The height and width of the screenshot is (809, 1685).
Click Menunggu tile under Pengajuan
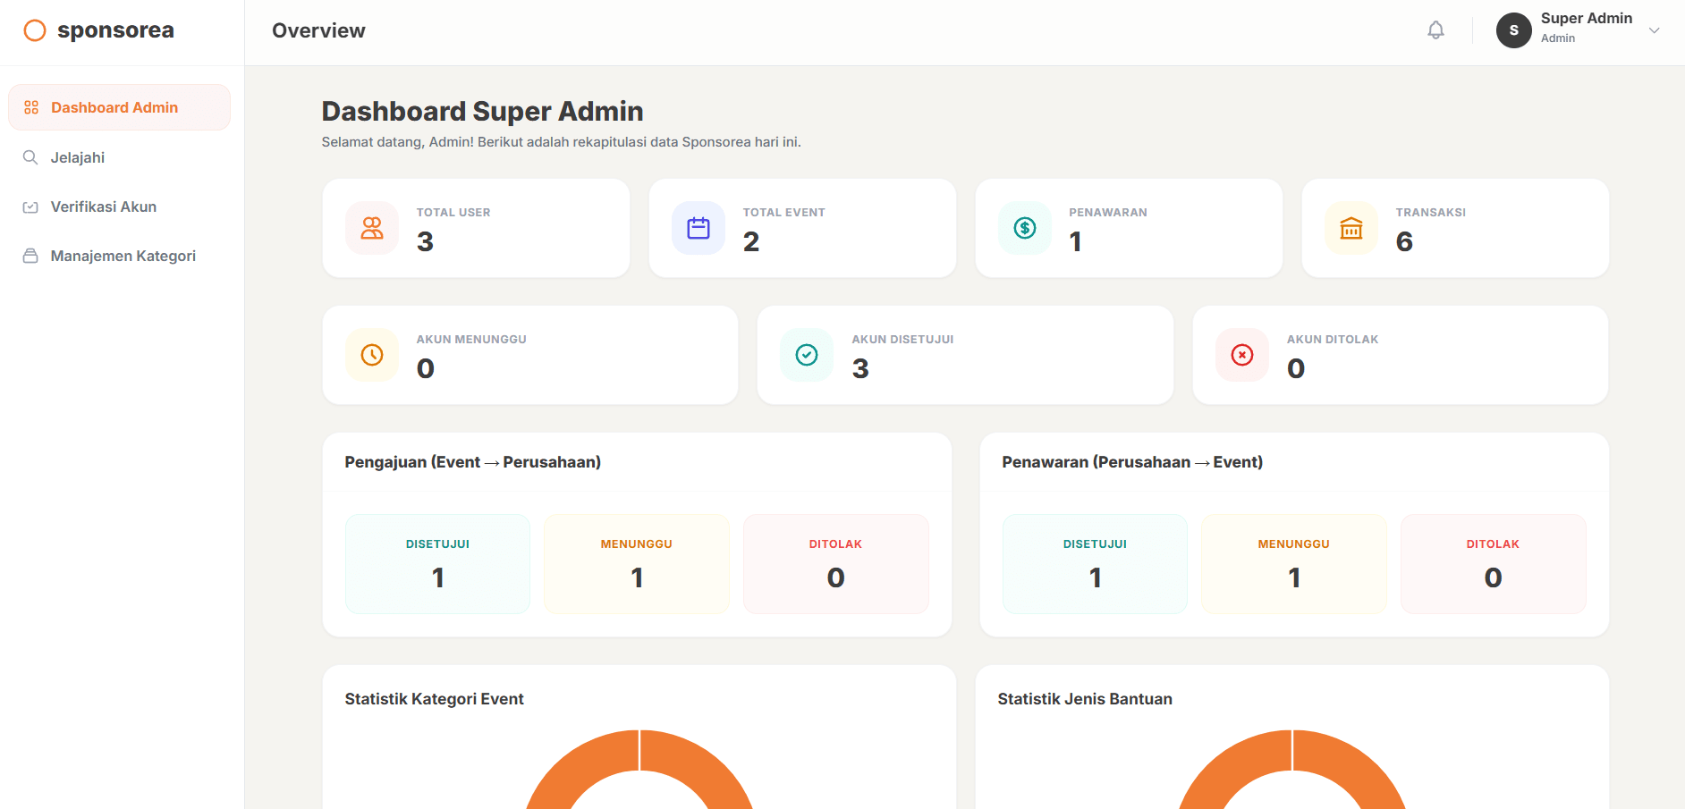coord(637,564)
